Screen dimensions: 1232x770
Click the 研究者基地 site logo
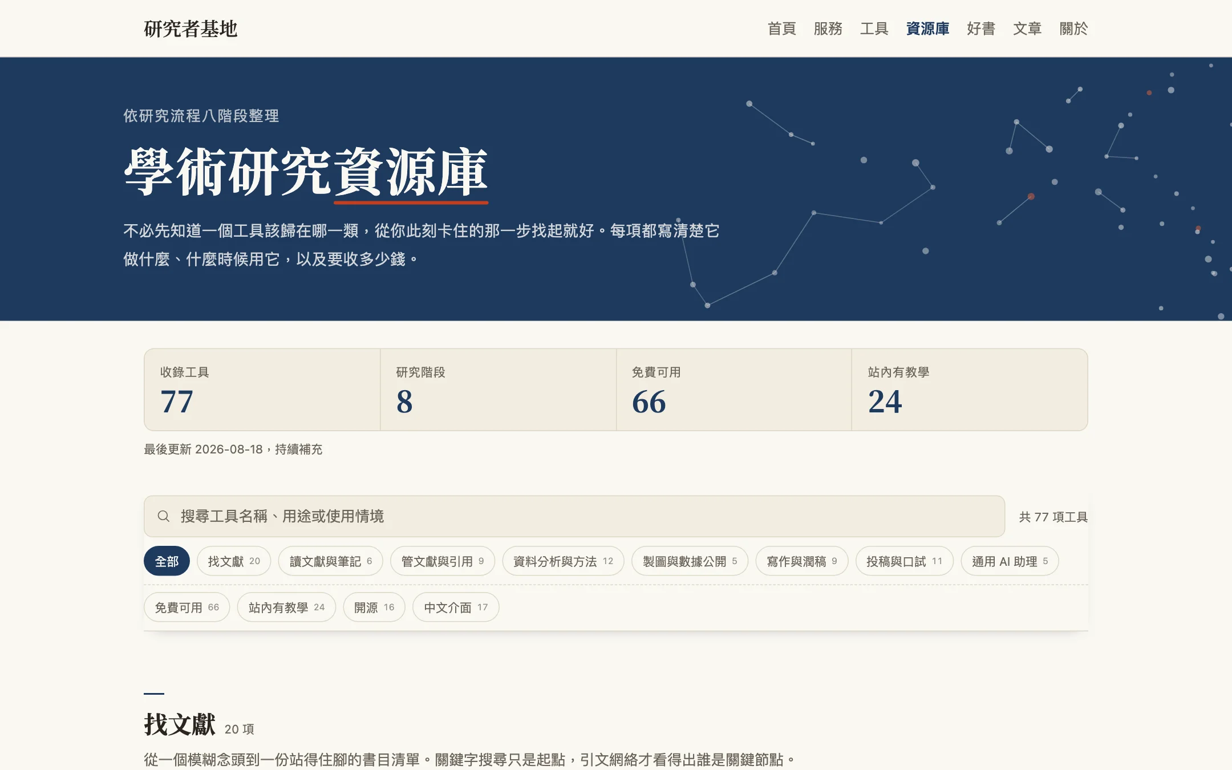(x=191, y=29)
